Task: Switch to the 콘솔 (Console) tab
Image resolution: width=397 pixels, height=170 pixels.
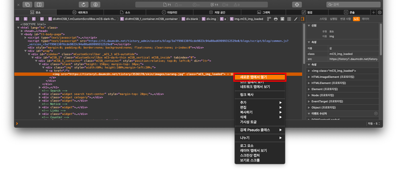Action: [x=349, y=12]
